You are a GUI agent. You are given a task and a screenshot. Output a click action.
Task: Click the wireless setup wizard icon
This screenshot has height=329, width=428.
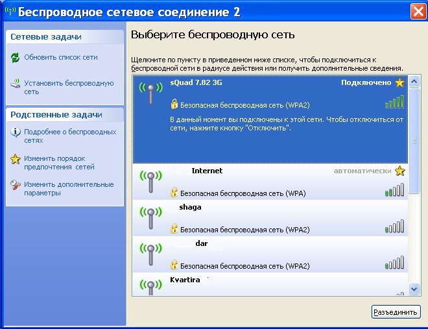(16, 83)
